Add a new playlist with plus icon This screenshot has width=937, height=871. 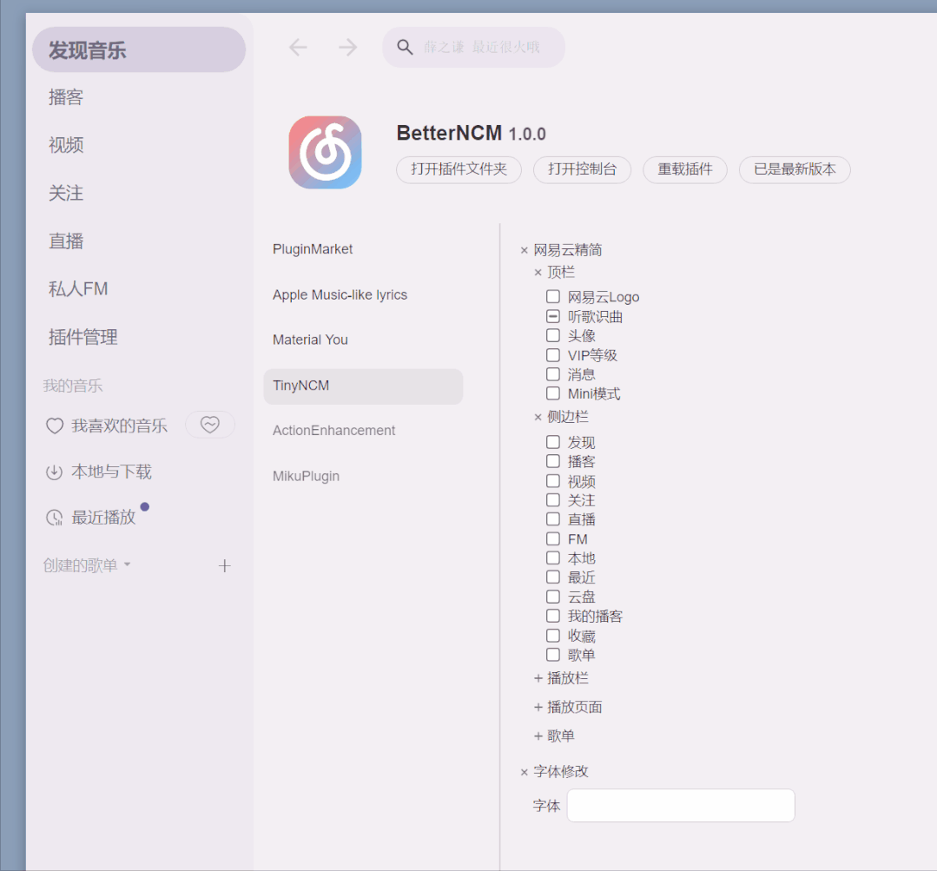click(225, 565)
